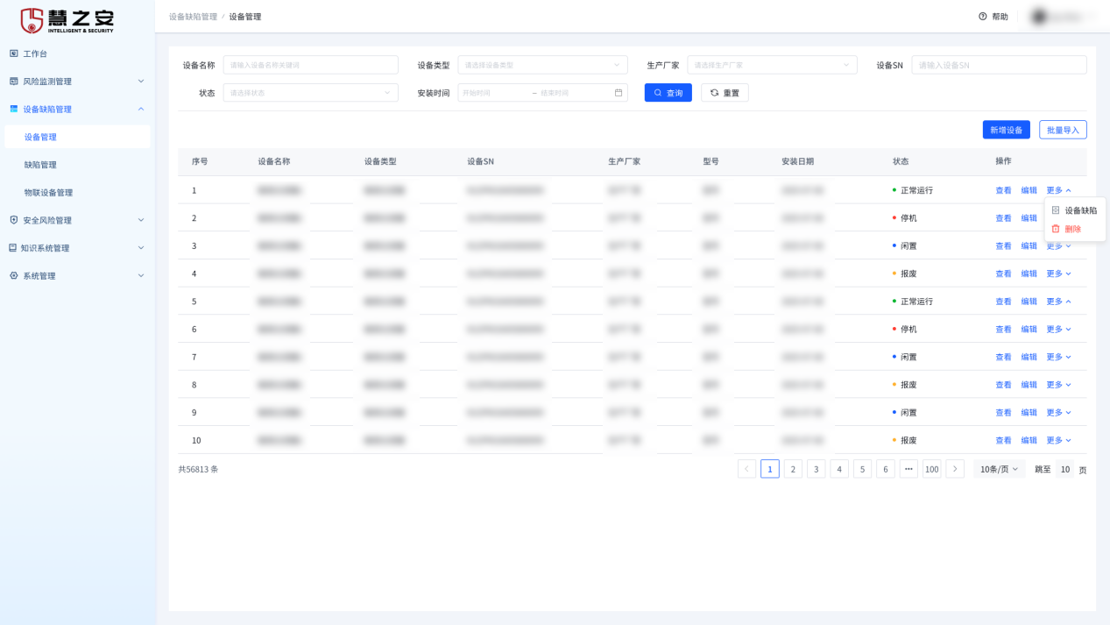Click the 知识系统管理 sidebar icon

tap(13, 248)
